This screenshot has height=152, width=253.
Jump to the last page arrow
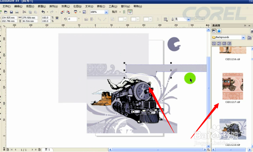(x=36, y=149)
